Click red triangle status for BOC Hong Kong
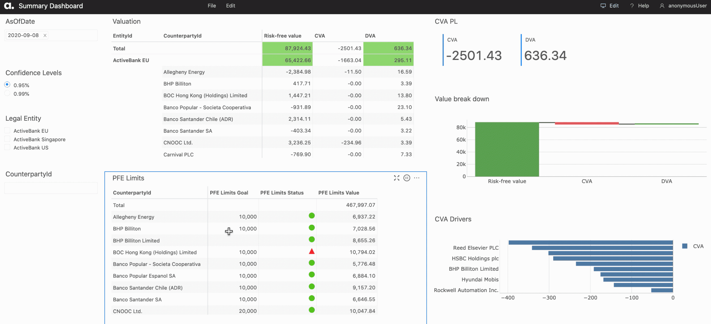 312,251
